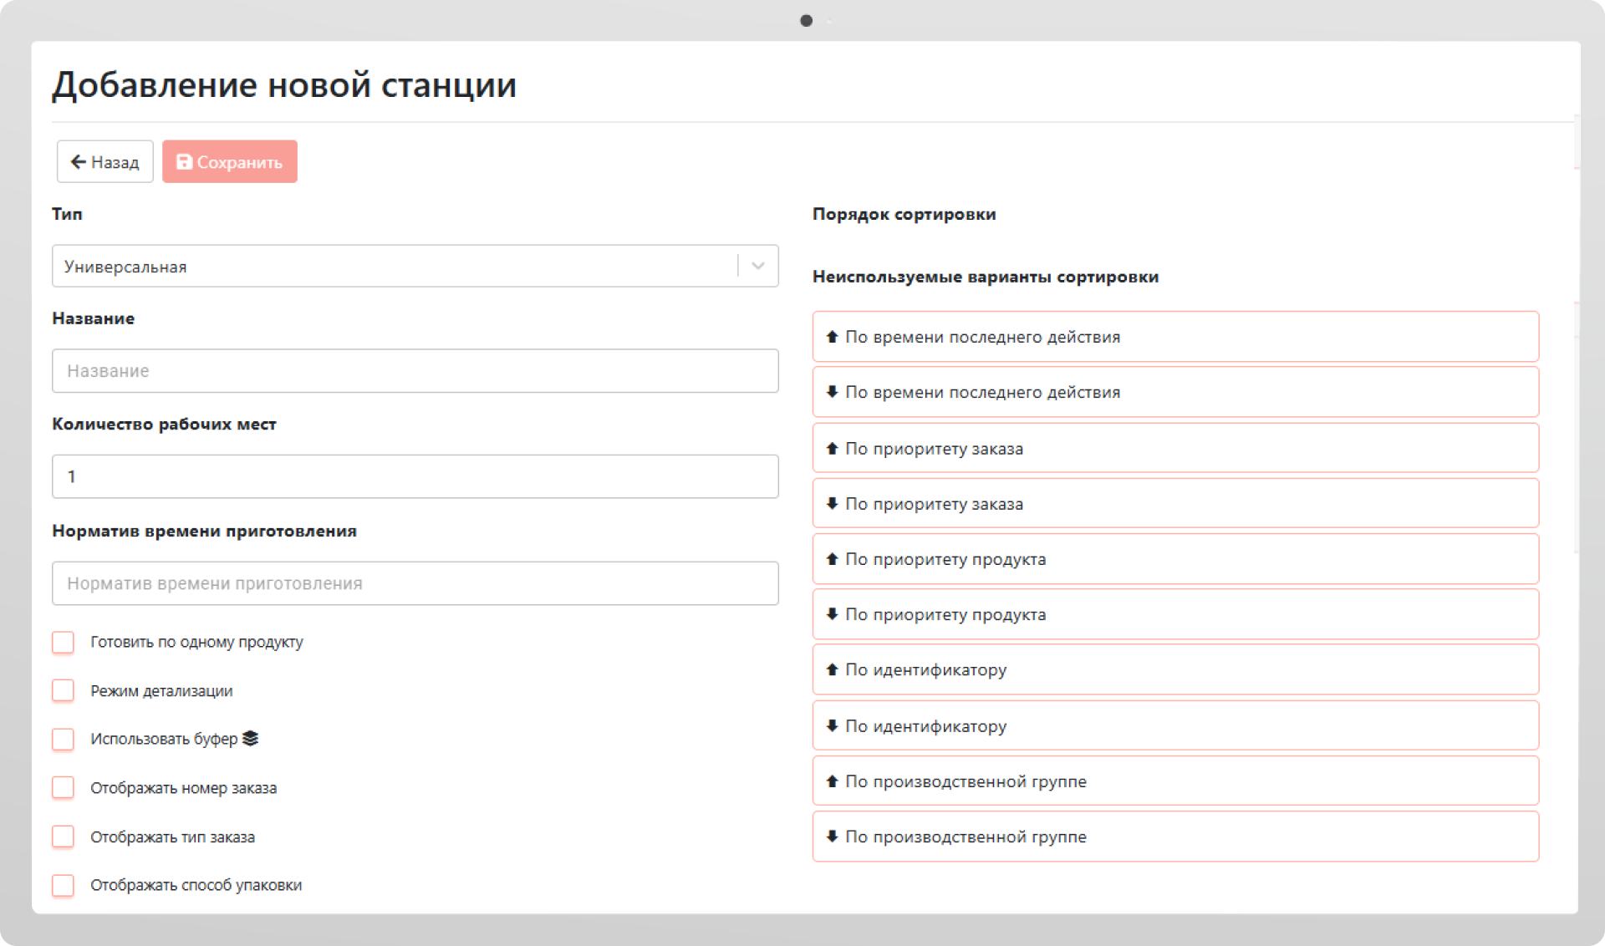Toggle Режим детализации checkbox
Screen dimensions: 1605x946
pos(64,690)
